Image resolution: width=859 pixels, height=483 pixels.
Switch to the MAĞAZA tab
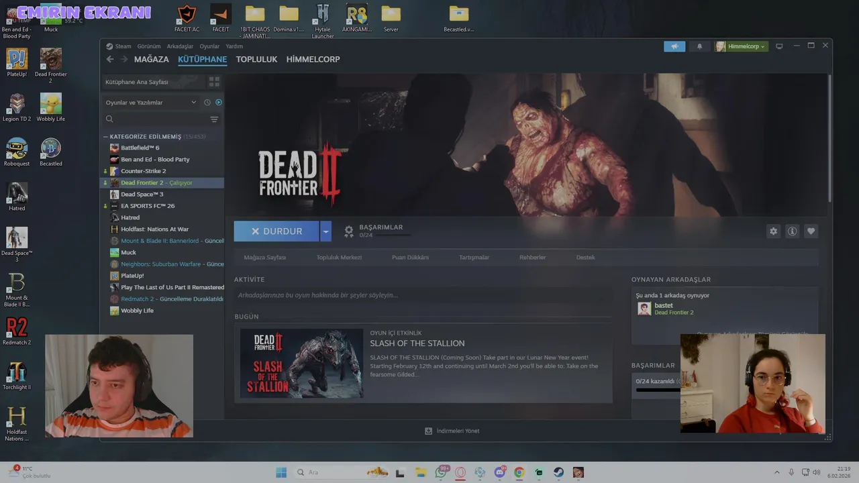(152, 59)
